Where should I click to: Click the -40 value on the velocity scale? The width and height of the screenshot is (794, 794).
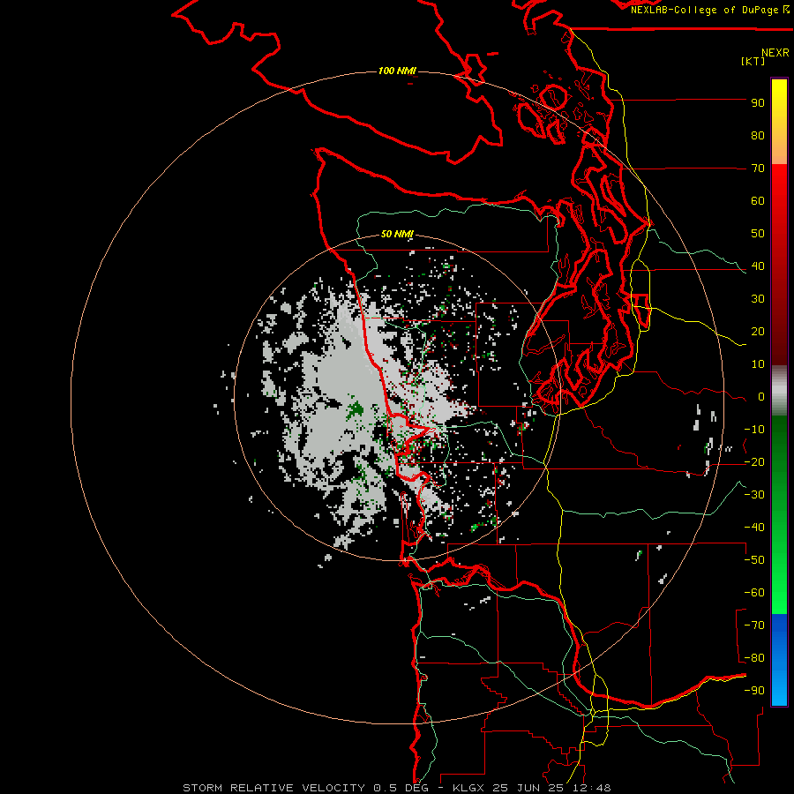click(754, 528)
